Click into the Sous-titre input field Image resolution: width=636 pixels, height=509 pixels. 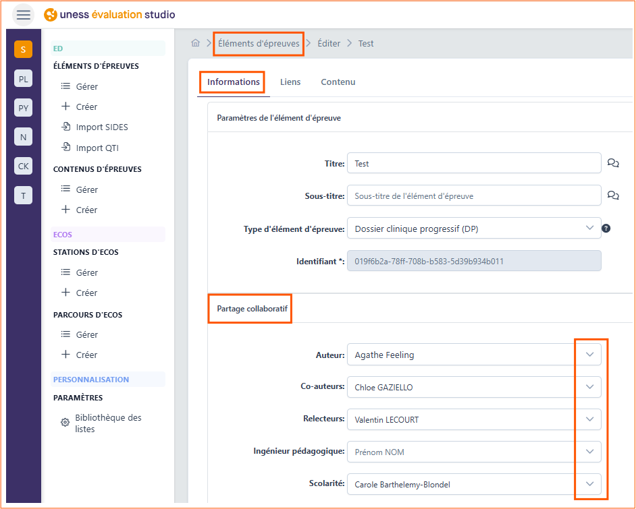pyautogui.click(x=474, y=196)
